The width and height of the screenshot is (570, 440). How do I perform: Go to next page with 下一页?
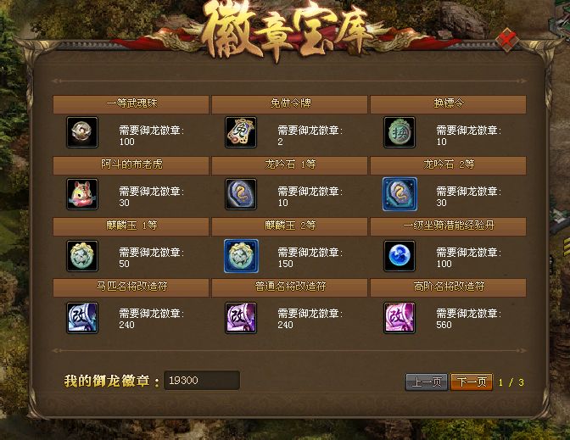tap(472, 382)
